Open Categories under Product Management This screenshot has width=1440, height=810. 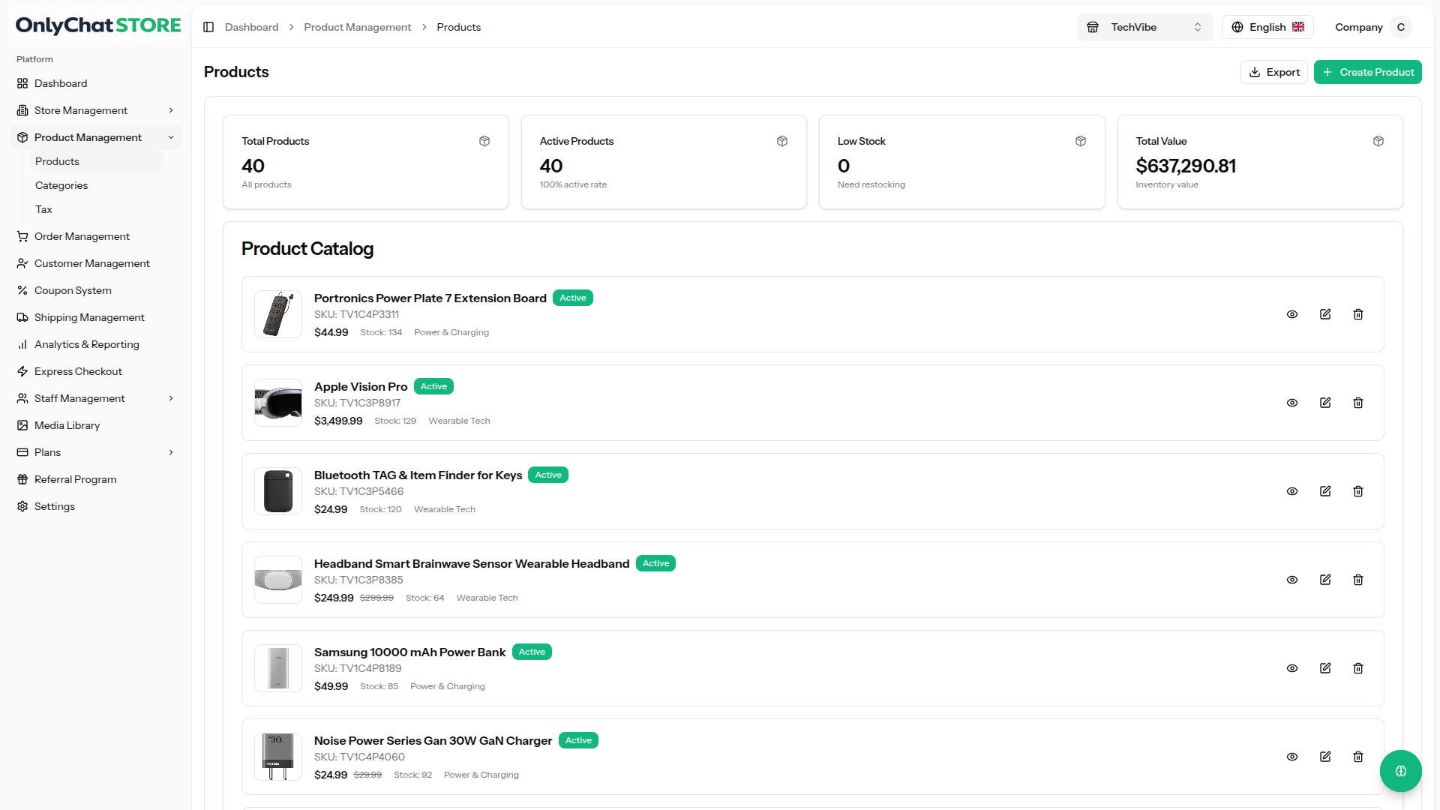click(x=95, y=185)
